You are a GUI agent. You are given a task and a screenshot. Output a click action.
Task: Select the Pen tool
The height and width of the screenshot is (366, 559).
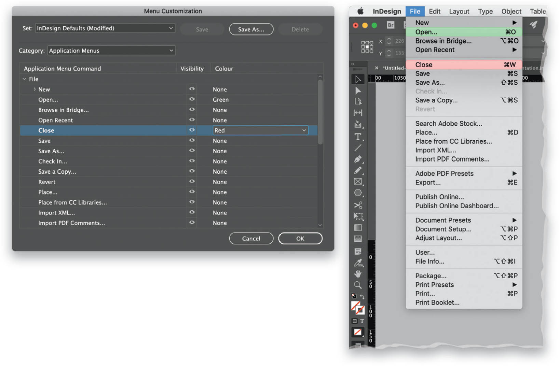(358, 159)
